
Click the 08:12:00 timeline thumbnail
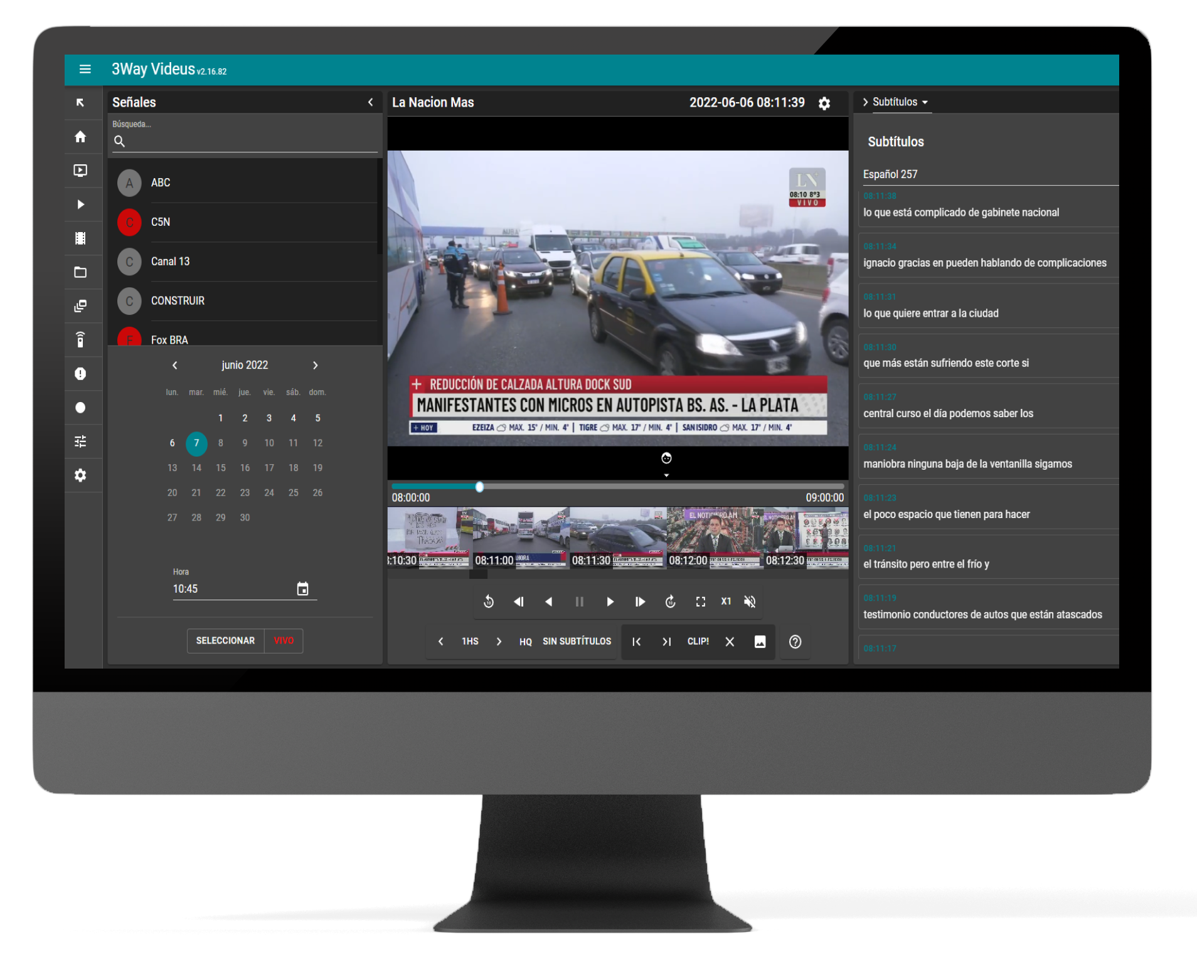714,537
